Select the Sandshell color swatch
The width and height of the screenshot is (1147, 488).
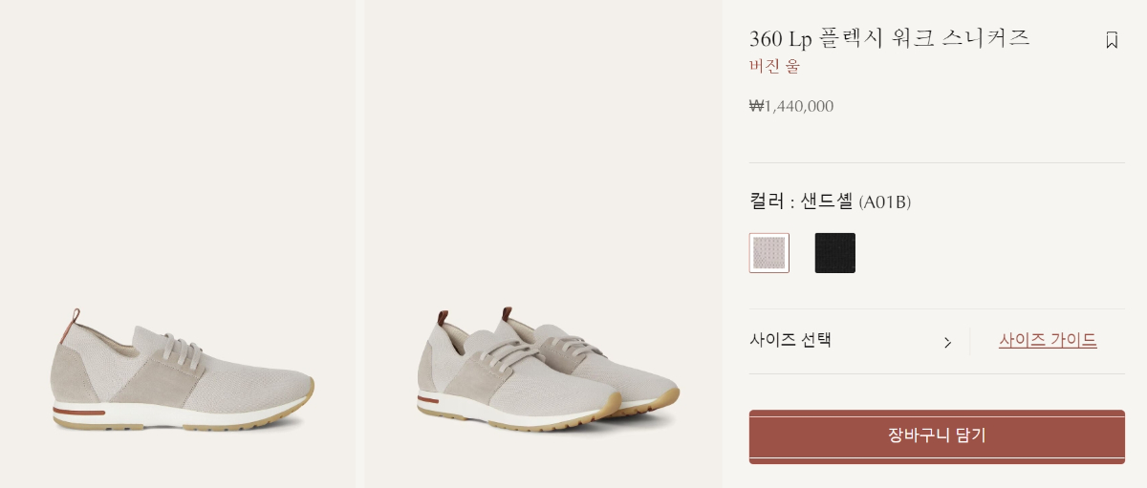tap(769, 253)
